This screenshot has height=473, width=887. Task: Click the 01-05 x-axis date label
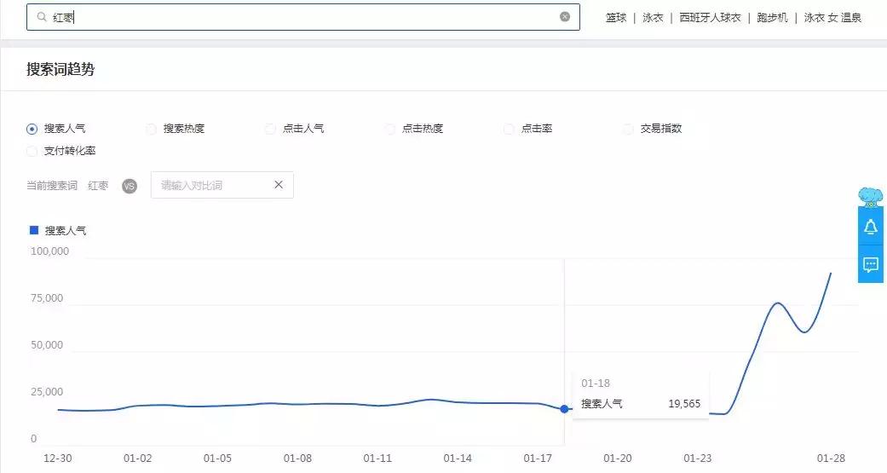tap(218, 458)
